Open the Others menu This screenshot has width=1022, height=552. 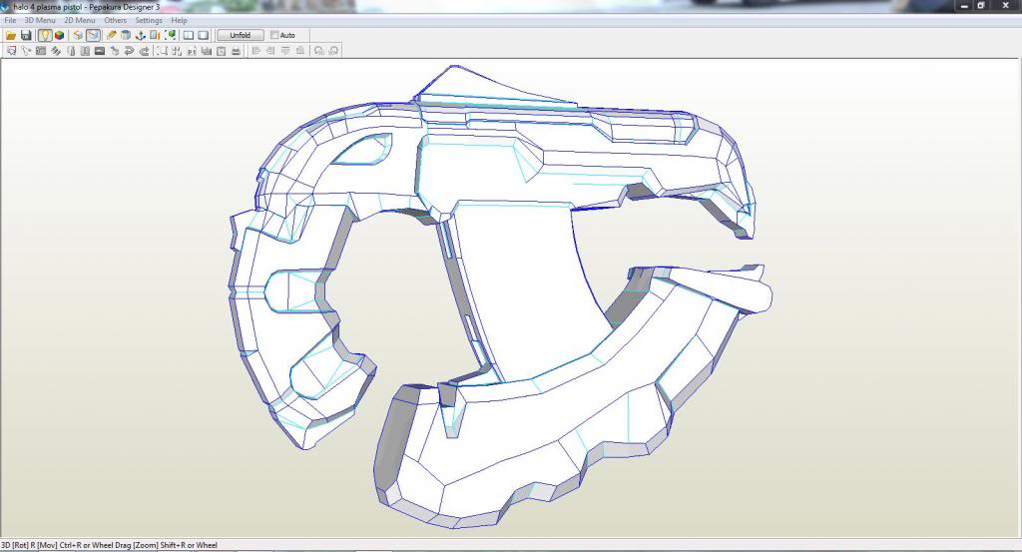[116, 20]
